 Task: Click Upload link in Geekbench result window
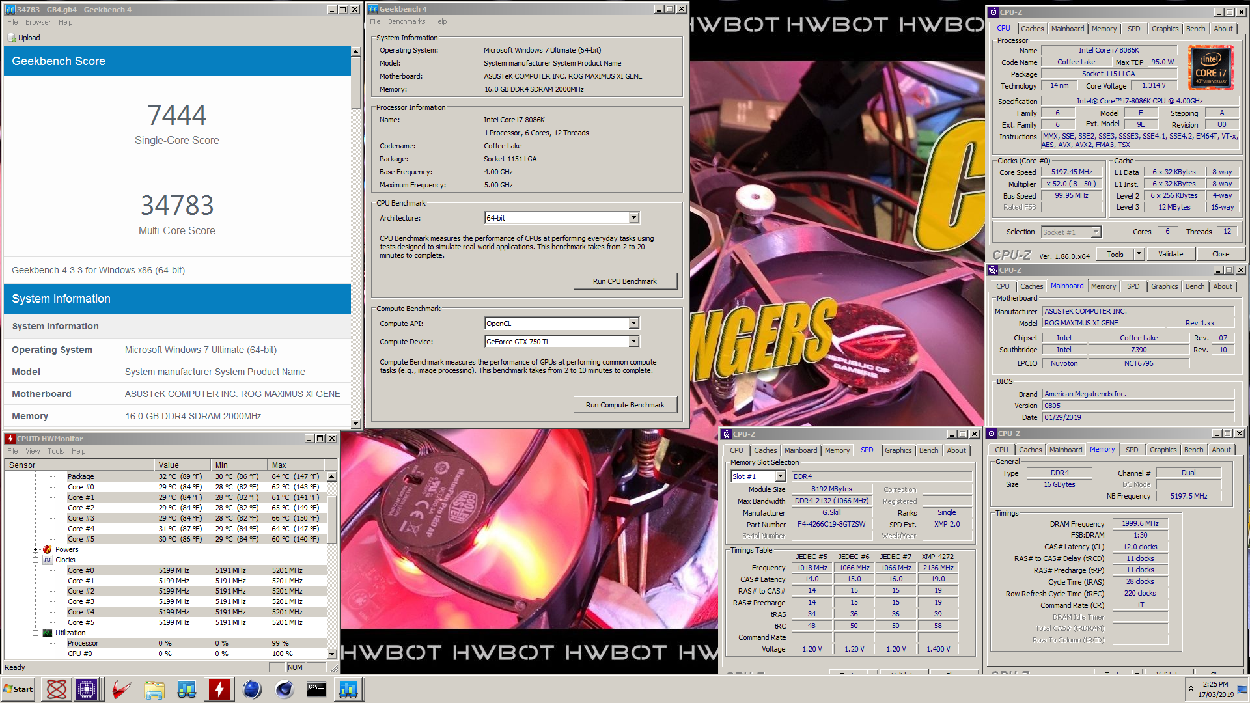pos(29,38)
